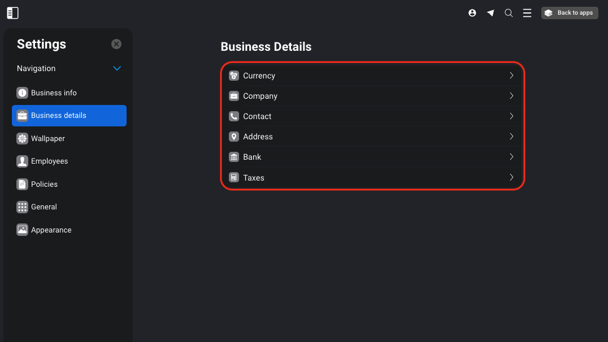The height and width of the screenshot is (342, 608).
Task: Open the hamburger menu icon
Action: click(527, 13)
